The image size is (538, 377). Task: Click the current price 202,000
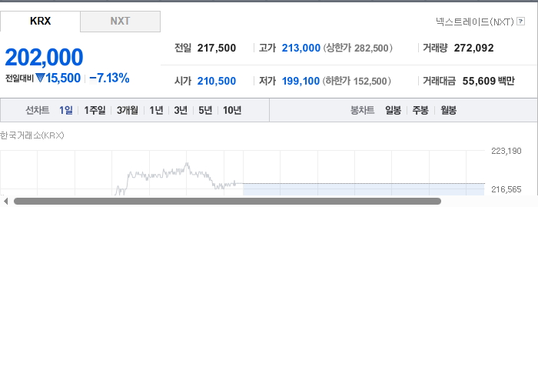[44, 57]
